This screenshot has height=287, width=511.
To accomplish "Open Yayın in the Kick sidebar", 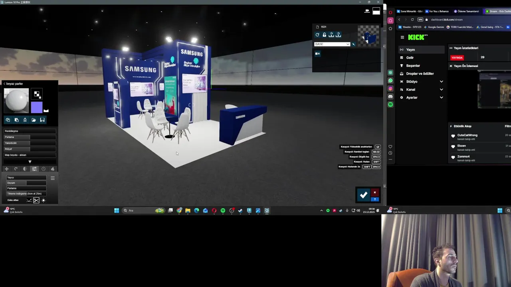I will [x=422, y=50].
